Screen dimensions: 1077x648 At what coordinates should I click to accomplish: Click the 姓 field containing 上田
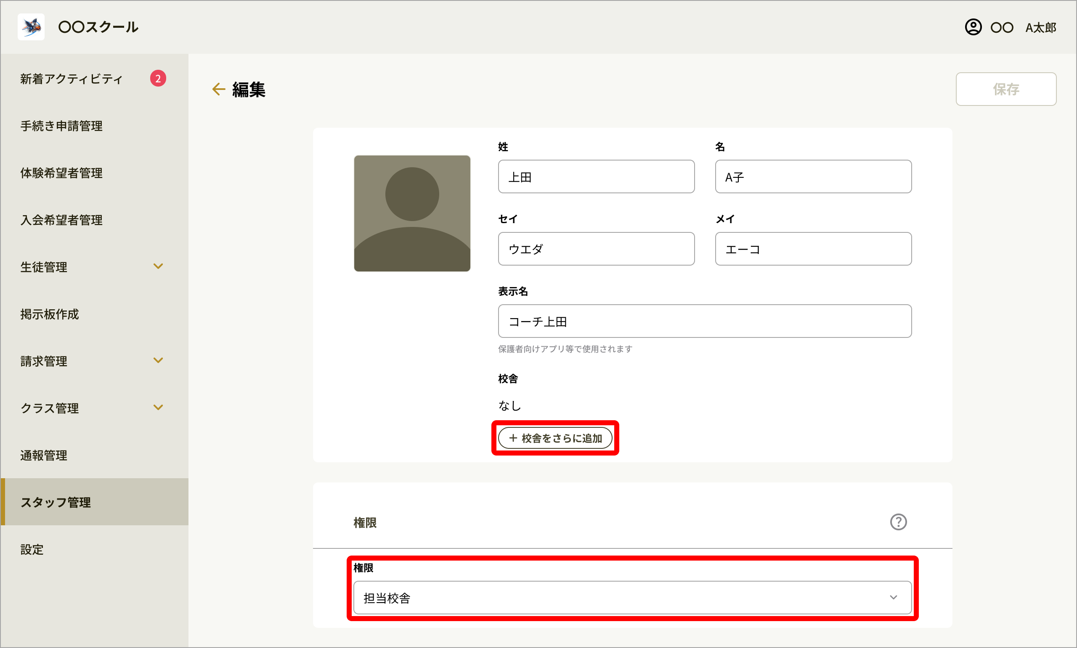pyautogui.click(x=596, y=176)
